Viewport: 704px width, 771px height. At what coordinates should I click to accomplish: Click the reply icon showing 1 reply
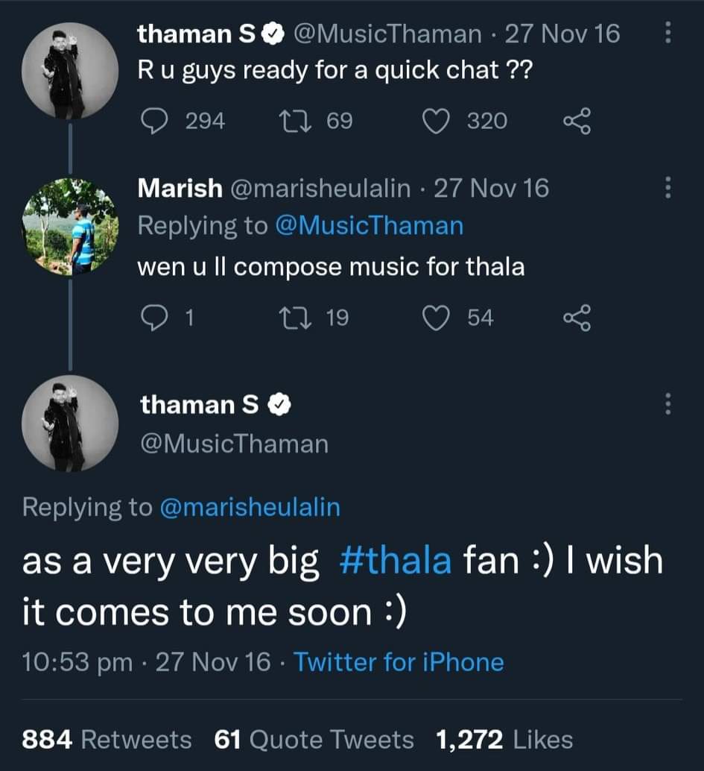(154, 317)
